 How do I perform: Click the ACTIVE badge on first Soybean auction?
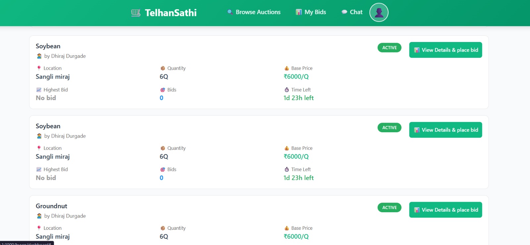tap(389, 48)
